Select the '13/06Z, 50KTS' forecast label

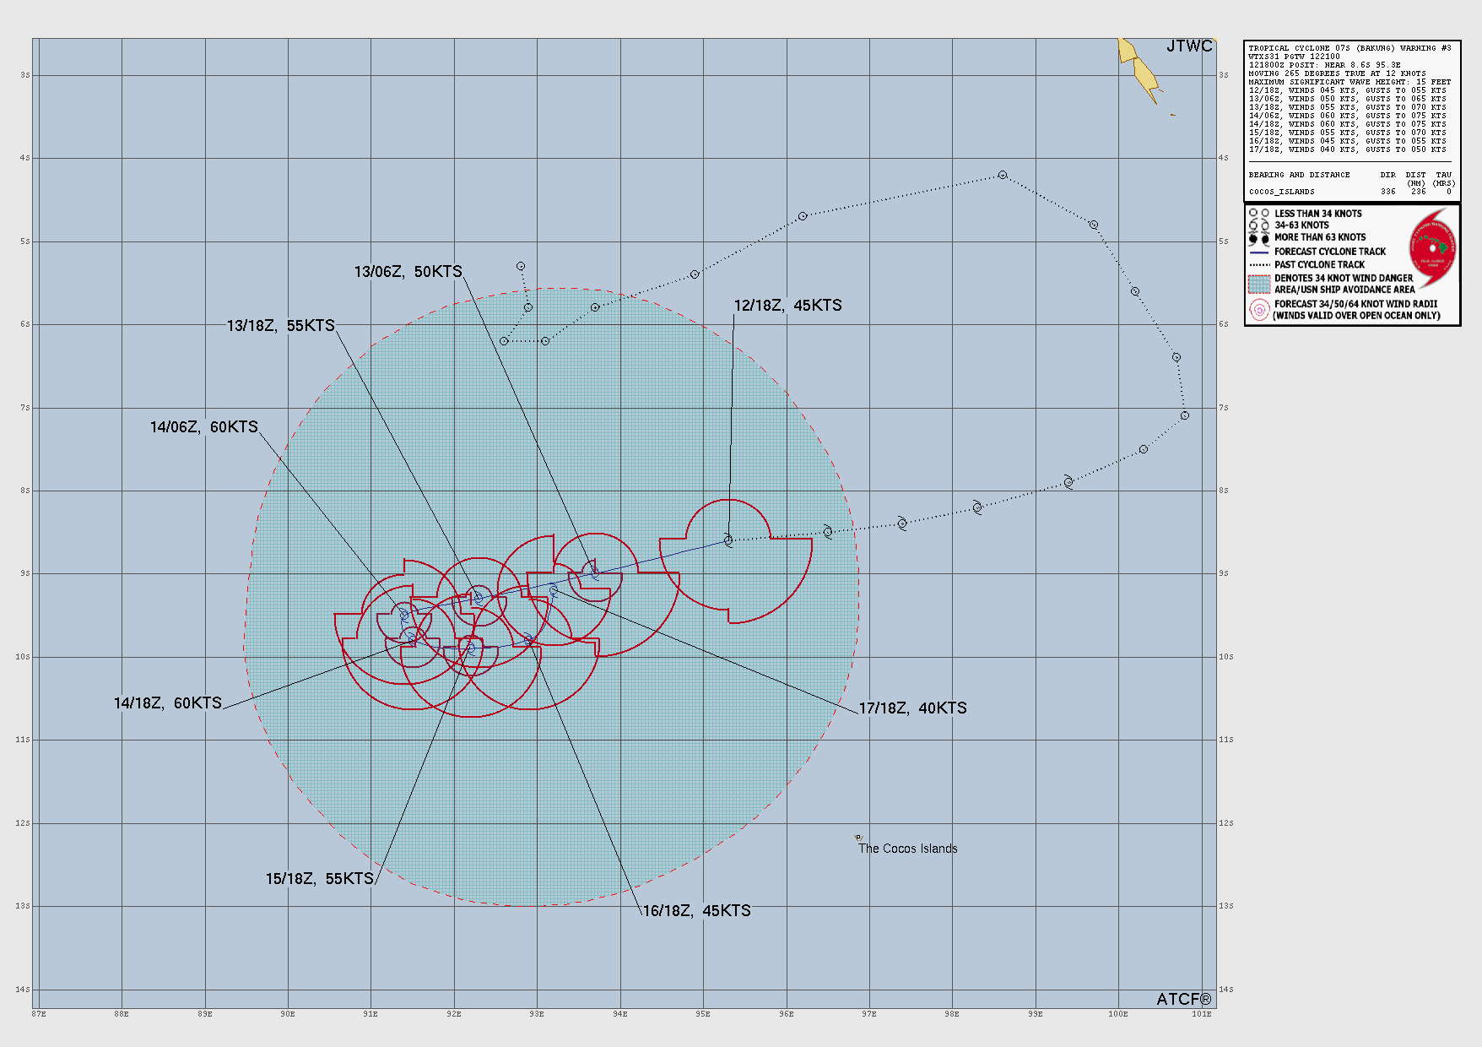point(408,272)
